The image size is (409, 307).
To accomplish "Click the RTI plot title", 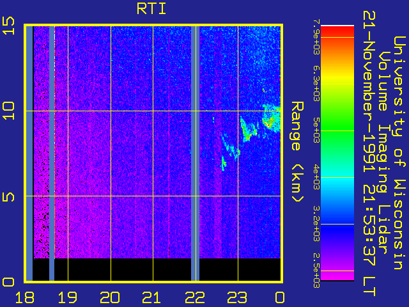I will [151, 9].
